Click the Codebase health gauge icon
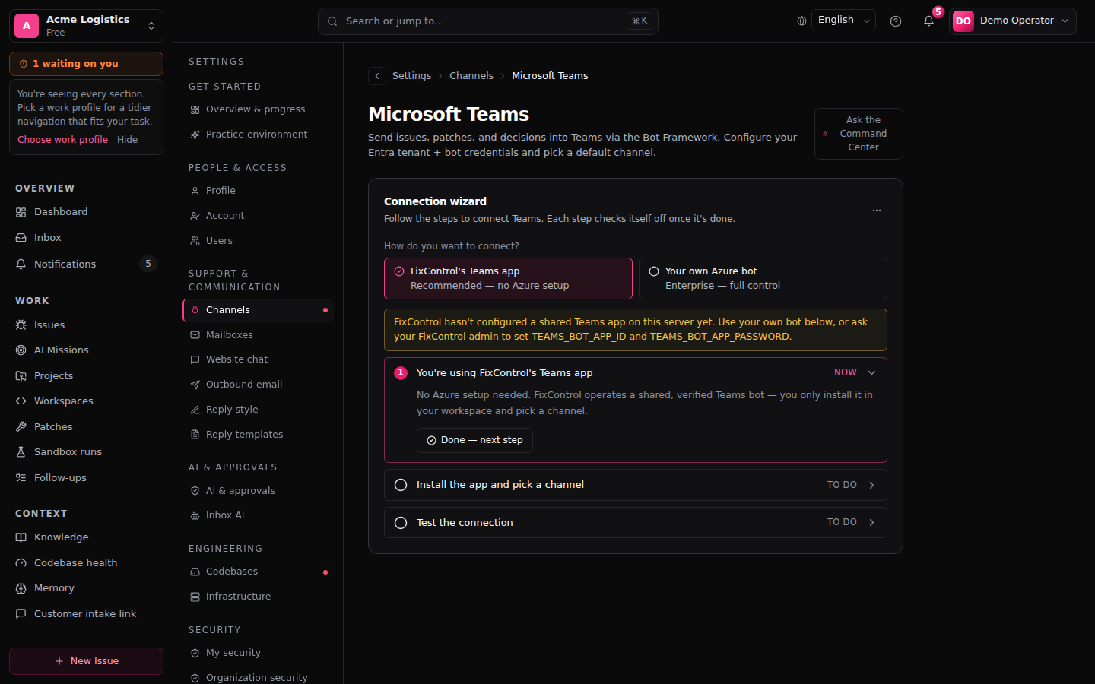Screen dimensions: 1095x684 pos(21,563)
